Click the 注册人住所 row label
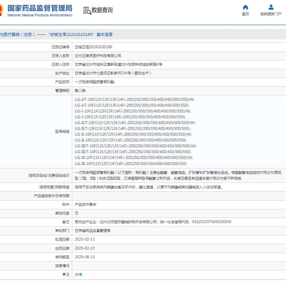Screen dimensions: 286x283 click(x=60, y=64)
